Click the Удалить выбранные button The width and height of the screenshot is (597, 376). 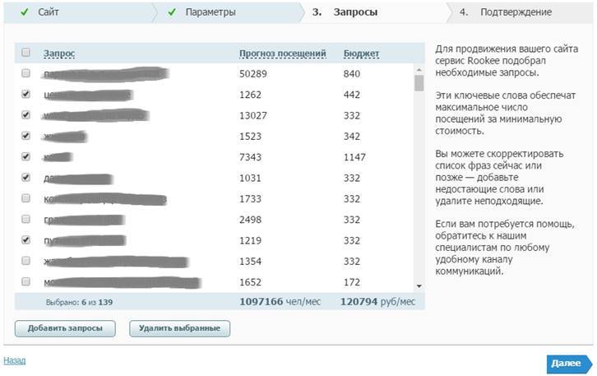(x=180, y=328)
